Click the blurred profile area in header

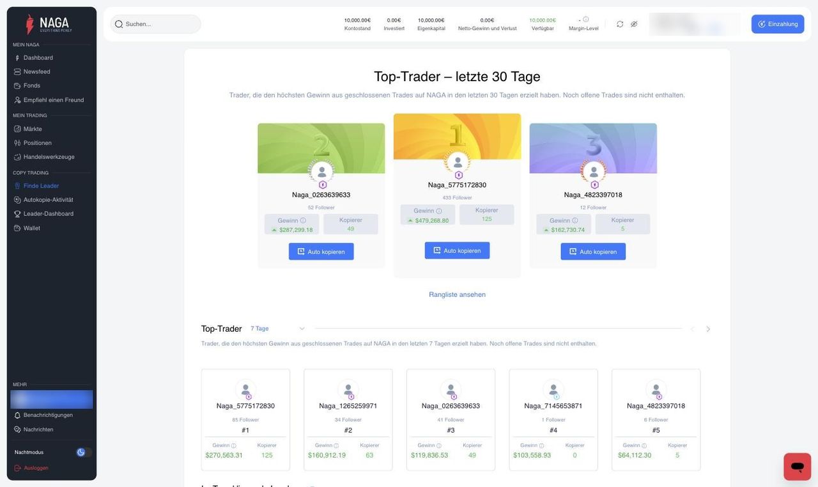pyautogui.click(x=695, y=24)
